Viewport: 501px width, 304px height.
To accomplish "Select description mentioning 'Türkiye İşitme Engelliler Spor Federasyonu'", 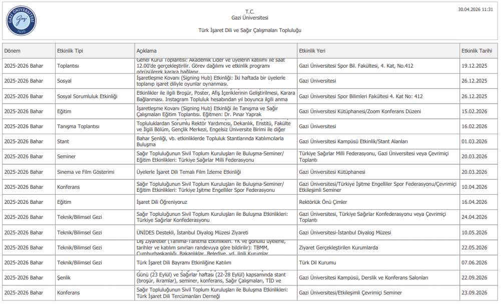I will pos(210,187).
